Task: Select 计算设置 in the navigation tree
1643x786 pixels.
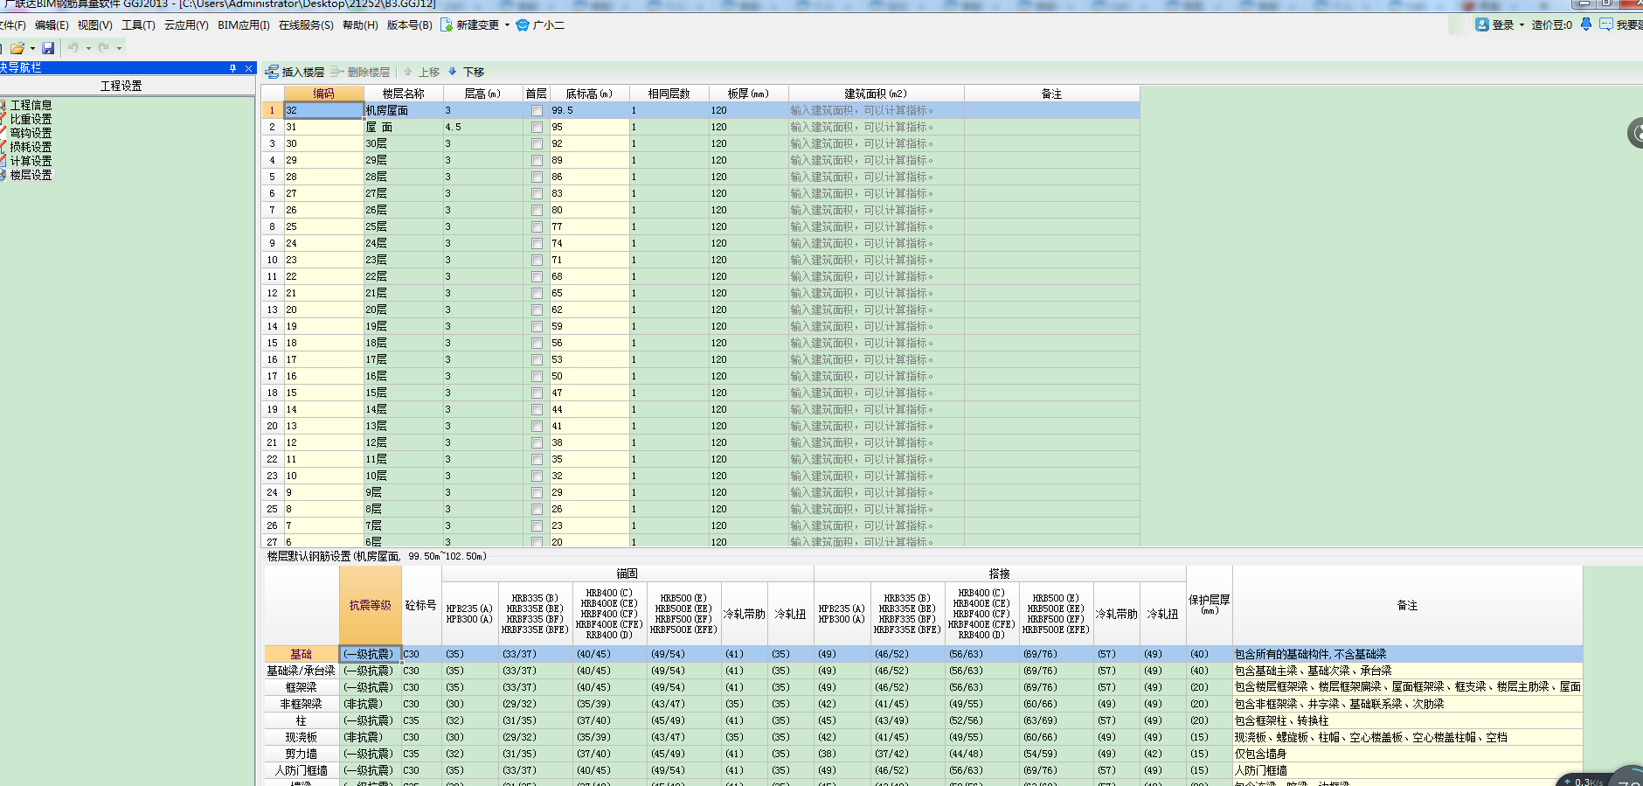Action: [x=31, y=161]
